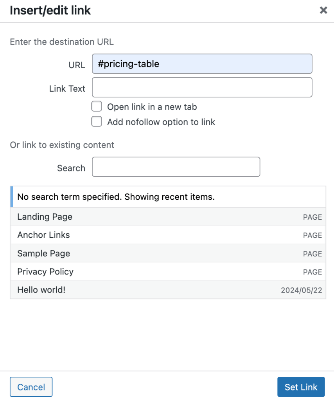Image resolution: width=334 pixels, height=401 pixels.
Task: Click the no search term notice banner
Action: click(116, 197)
